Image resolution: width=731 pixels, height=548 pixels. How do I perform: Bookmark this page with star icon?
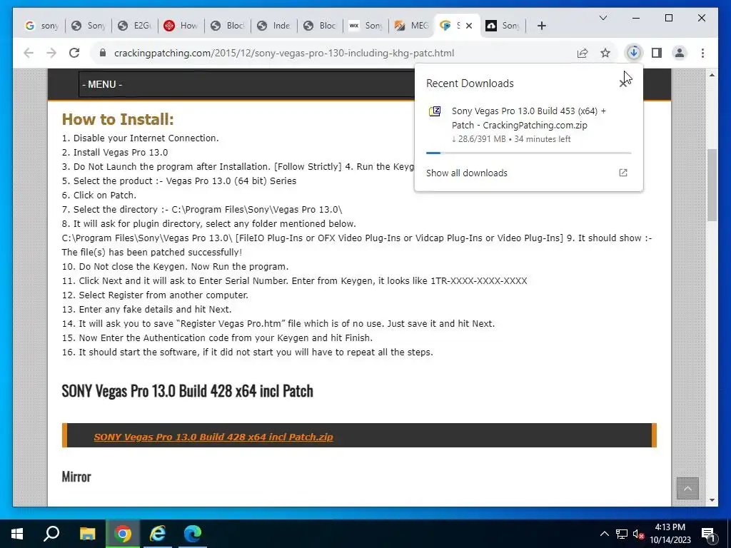pyautogui.click(x=605, y=53)
